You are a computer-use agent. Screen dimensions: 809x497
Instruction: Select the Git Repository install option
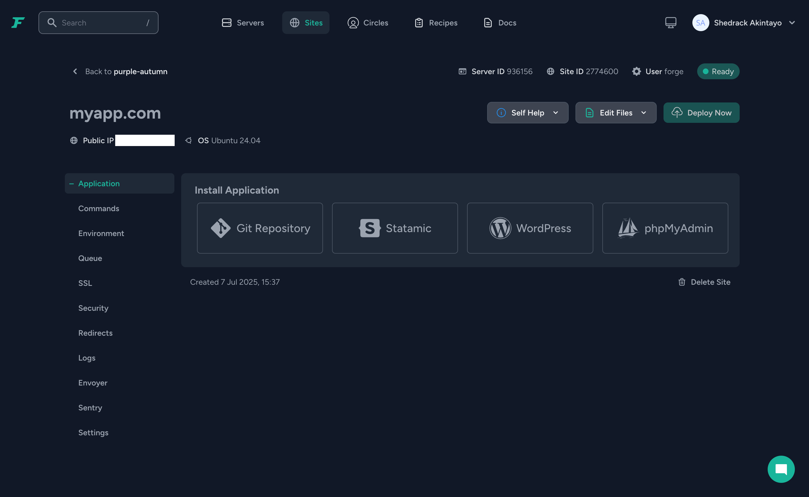[260, 228]
